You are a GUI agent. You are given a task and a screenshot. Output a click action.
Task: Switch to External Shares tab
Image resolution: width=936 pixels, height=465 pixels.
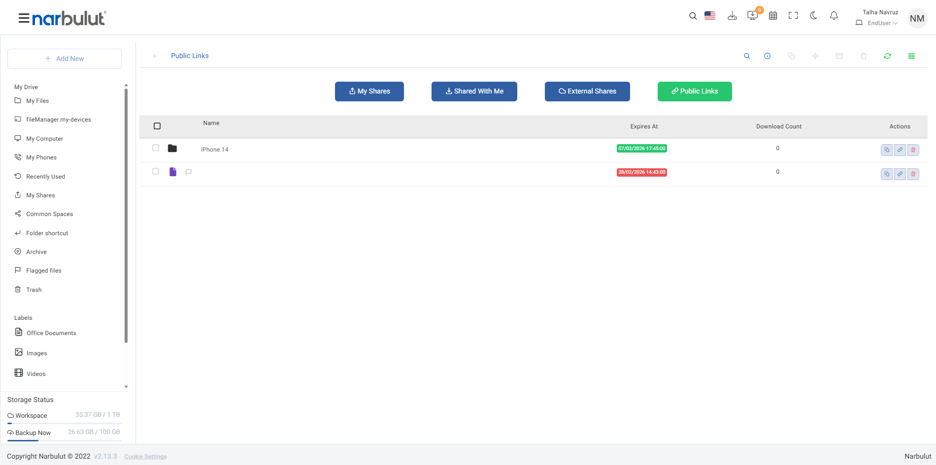pos(587,92)
